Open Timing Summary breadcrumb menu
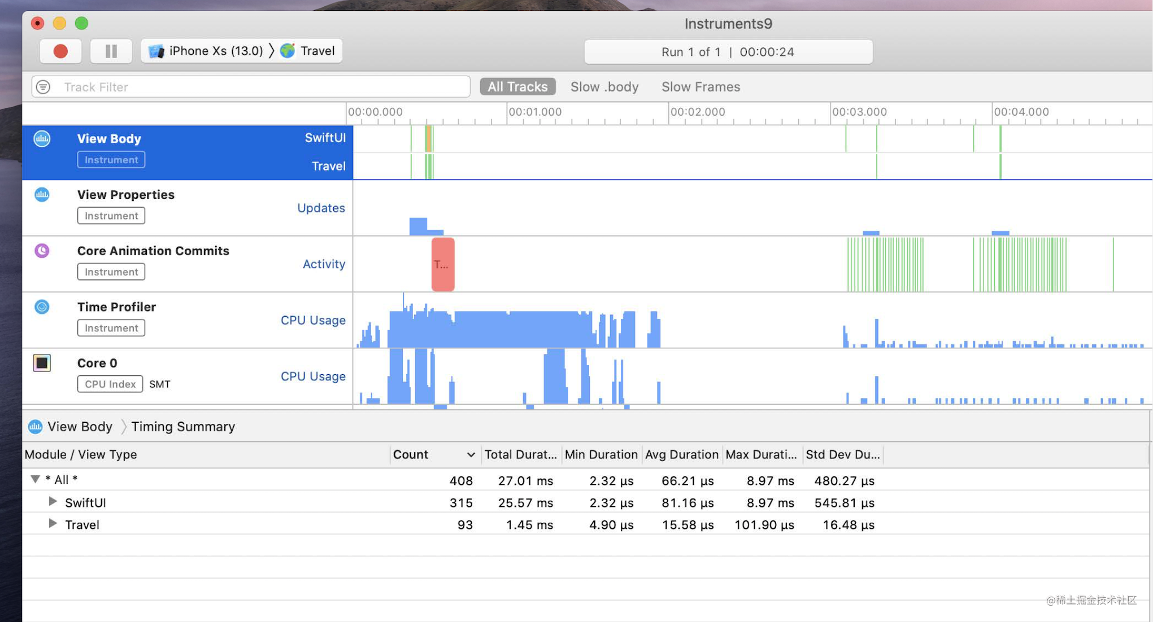The width and height of the screenshot is (1153, 622). pos(183,427)
